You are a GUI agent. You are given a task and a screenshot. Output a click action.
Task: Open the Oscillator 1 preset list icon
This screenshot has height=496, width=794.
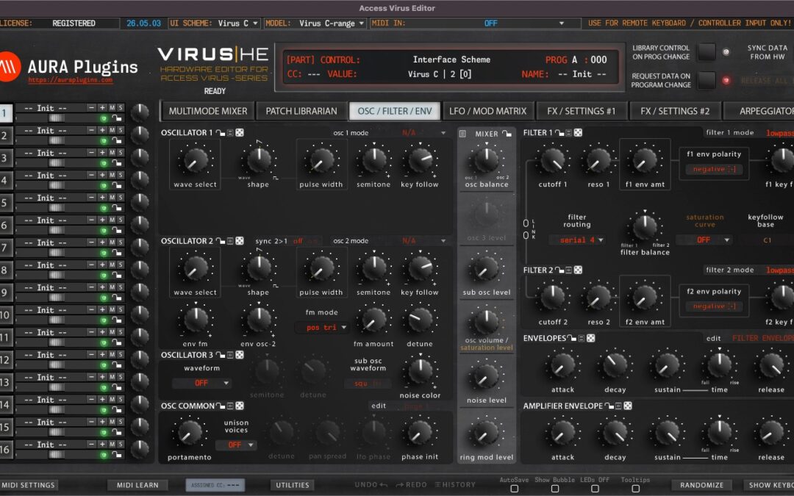[230, 132]
